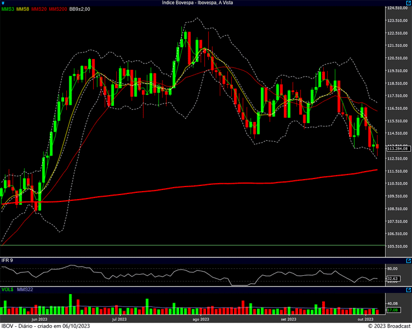Select the BB9±2,00 Bollinger Bands label
The image size is (412, 329).
(81, 10)
